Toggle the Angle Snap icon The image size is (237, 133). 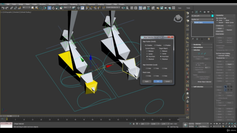coord(91,8)
